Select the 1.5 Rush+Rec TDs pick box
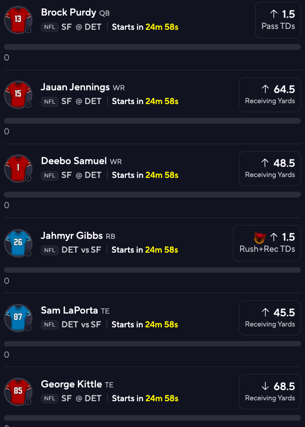 267,243
